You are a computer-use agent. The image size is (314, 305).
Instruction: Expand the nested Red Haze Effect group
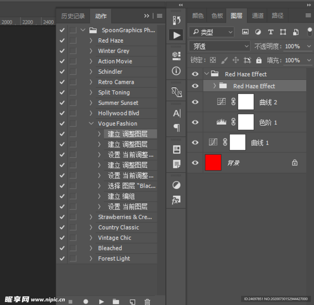click(215, 86)
